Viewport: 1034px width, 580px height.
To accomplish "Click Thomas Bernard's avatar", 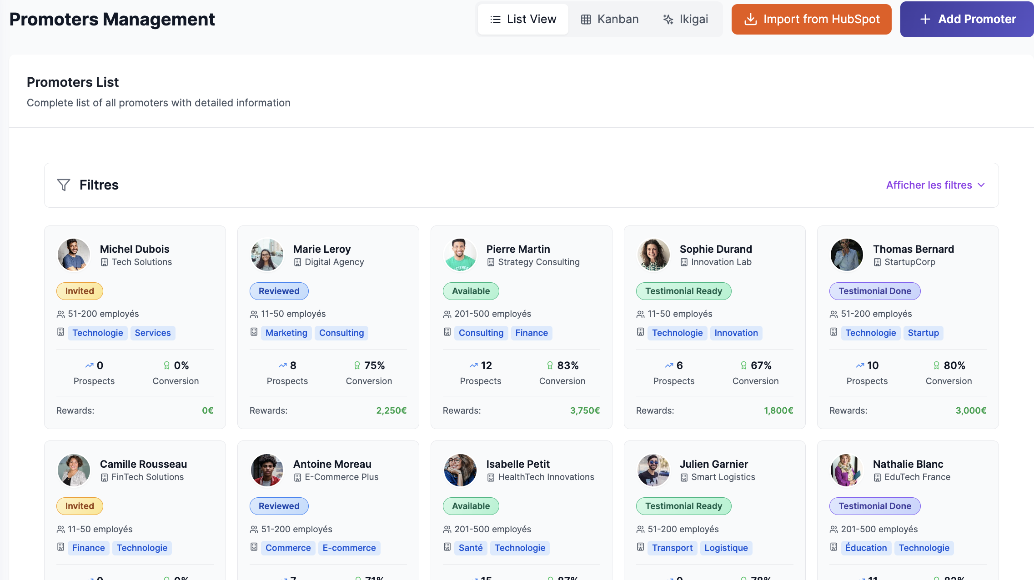I will (847, 255).
